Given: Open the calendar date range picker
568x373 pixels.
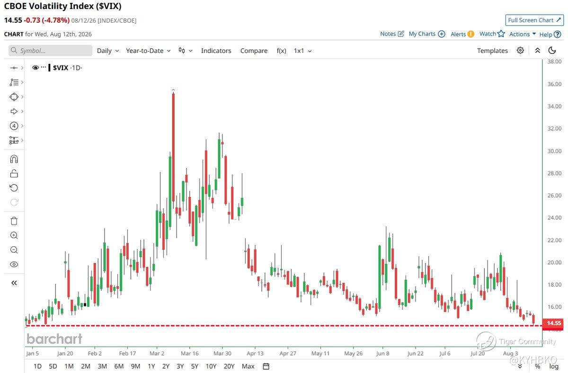Looking at the screenshot, I should point(266,366).
